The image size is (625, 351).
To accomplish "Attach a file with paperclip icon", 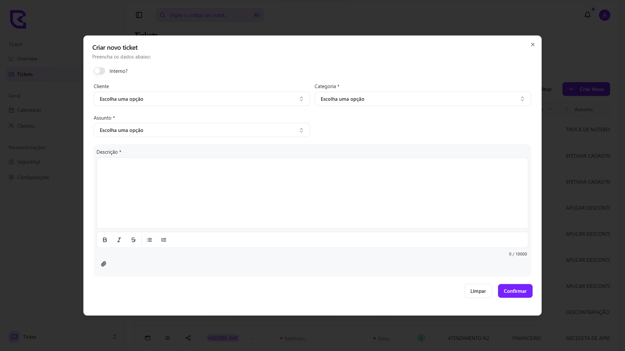I will tap(104, 264).
